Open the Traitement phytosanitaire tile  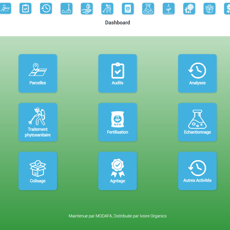38,122
